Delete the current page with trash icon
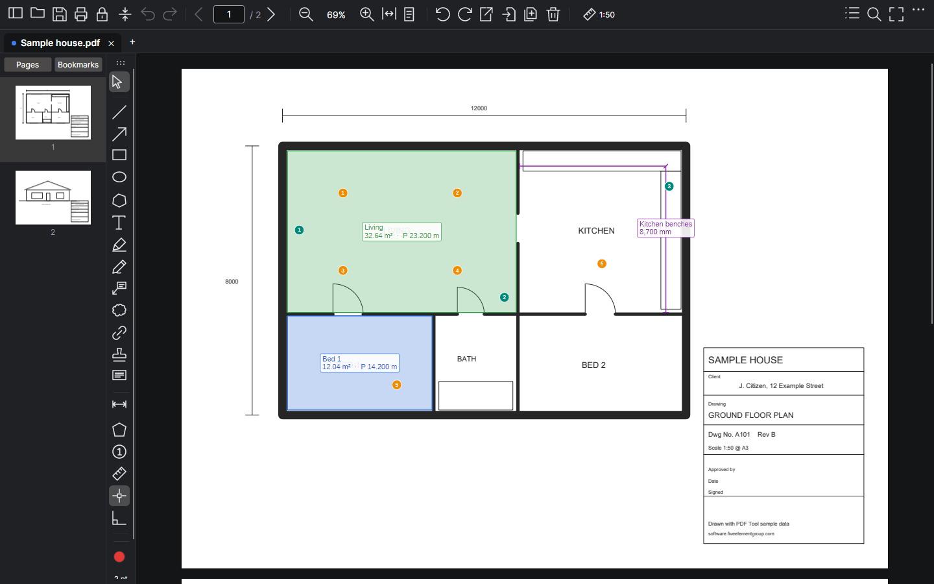This screenshot has width=934, height=584. pyautogui.click(x=553, y=14)
